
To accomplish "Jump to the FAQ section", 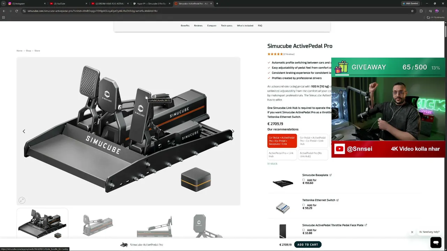I will (x=260, y=25).
